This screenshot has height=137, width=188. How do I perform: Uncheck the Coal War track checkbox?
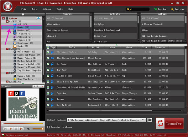48,92
